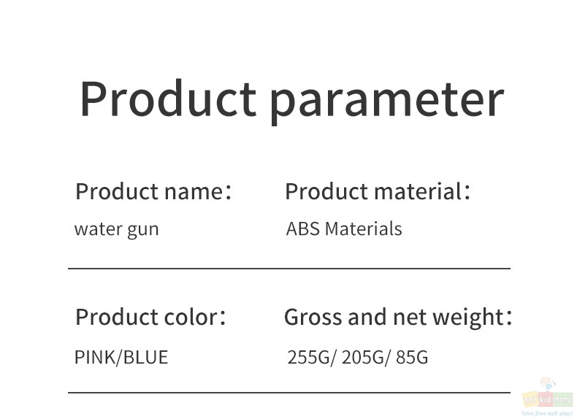Select the 'Product material:' label
The image size is (577, 419).
[x=378, y=191]
